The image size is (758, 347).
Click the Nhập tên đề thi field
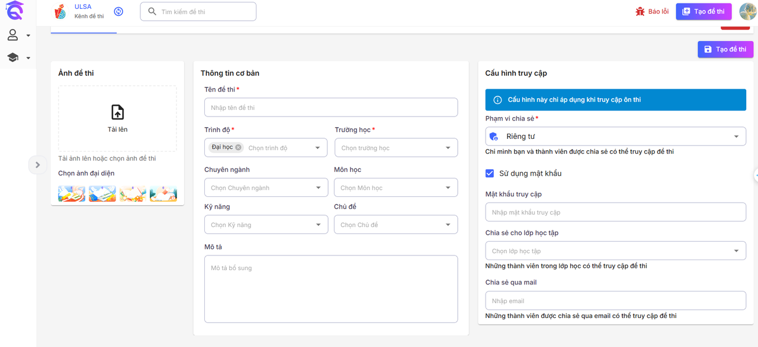pyautogui.click(x=331, y=108)
